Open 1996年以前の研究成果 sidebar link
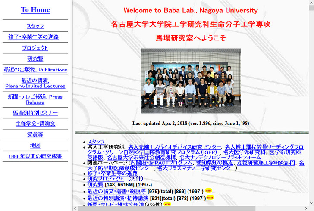The image size is (314, 211). click(x=35, y=156)
